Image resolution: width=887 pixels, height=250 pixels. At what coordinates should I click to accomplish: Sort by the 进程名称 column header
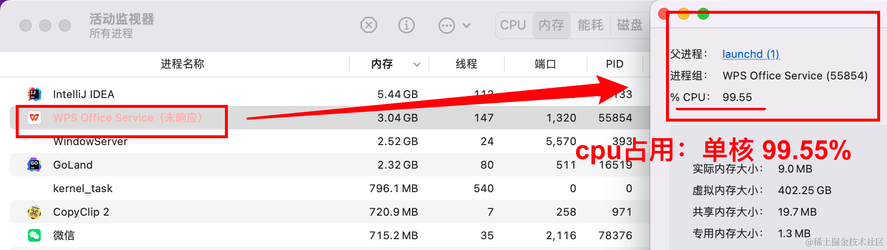click(182, 64)
